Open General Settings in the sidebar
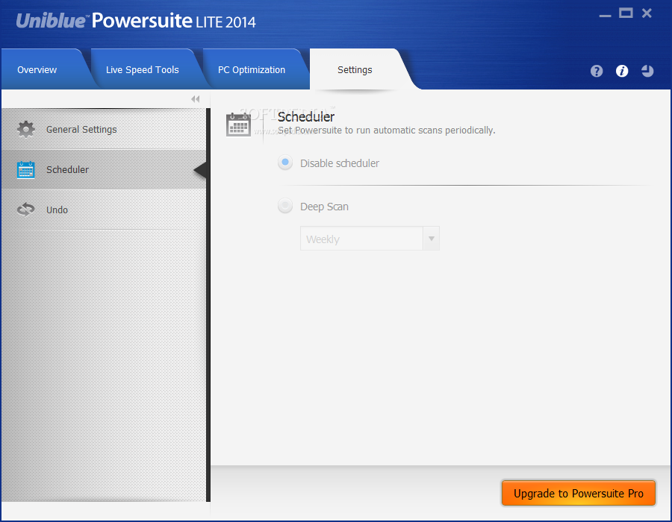 click(104, 129)
